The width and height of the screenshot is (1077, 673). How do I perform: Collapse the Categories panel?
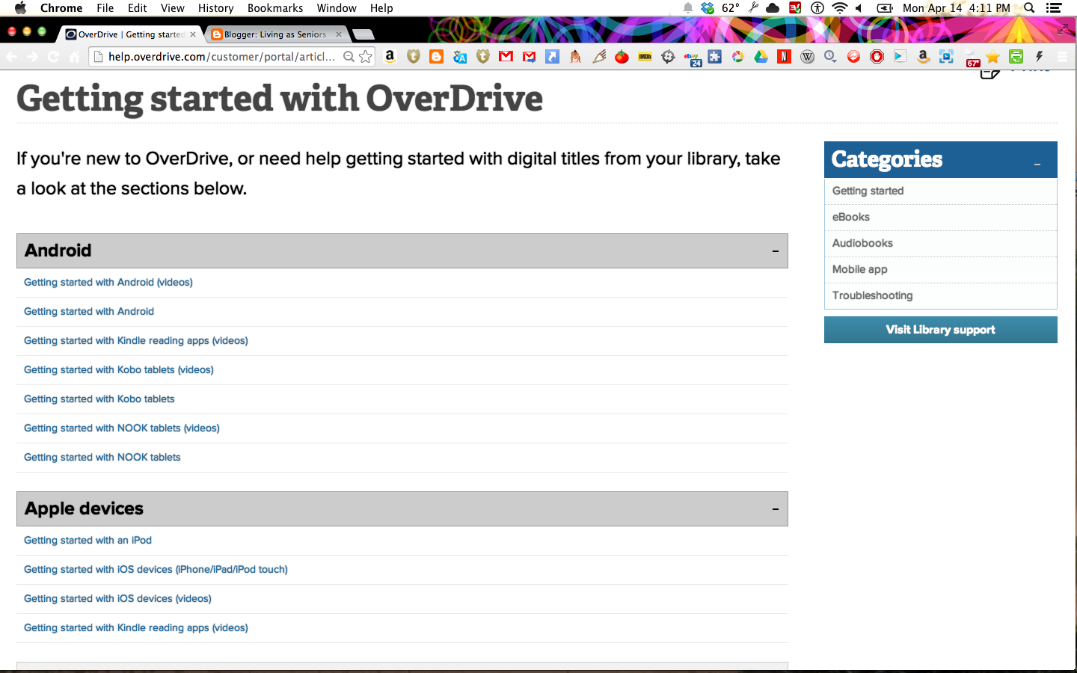click(1037, 164)
